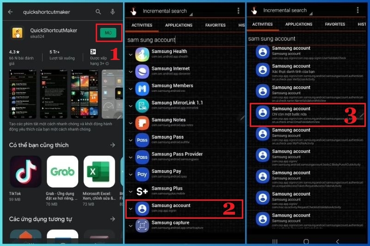Open Samsung account BixbyPunchOutActivity entry
Screen dimensions: 370x246
click(307, 157)
